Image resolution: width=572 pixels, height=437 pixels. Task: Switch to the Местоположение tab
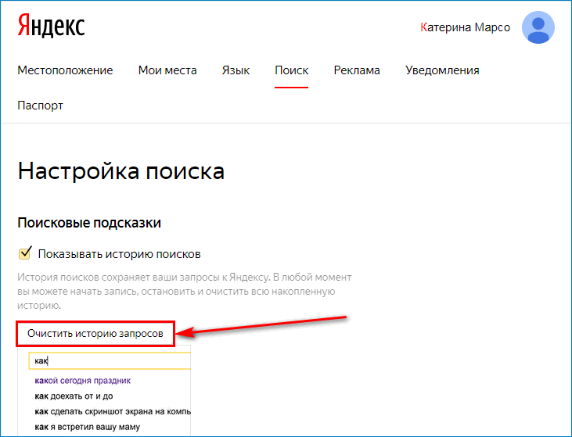(65, 70)
